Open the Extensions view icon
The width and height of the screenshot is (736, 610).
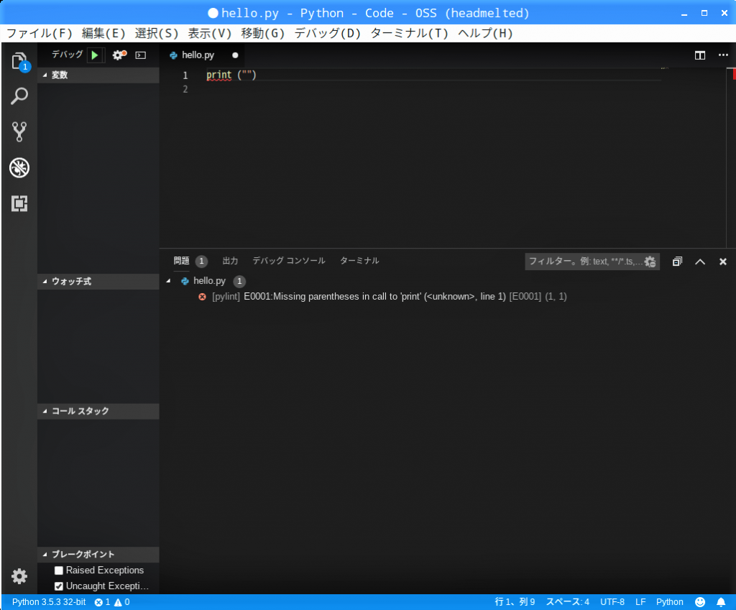click(19, 204)
